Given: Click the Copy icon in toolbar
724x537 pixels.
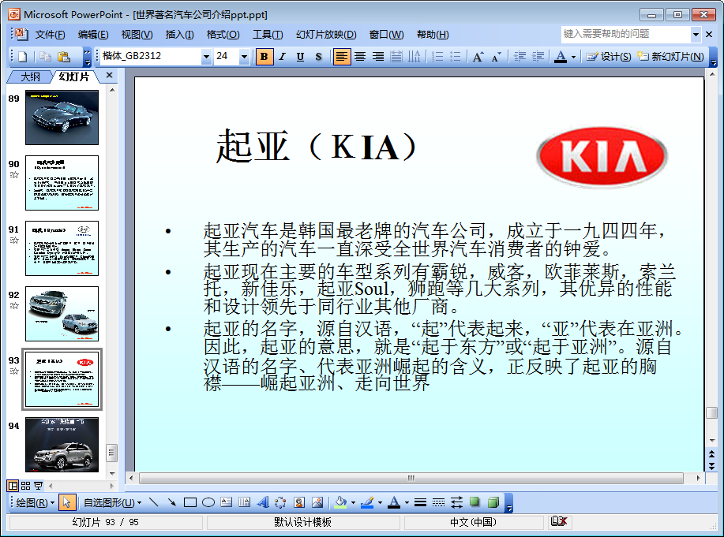Looking at the screenshot, I should point(45,56).
